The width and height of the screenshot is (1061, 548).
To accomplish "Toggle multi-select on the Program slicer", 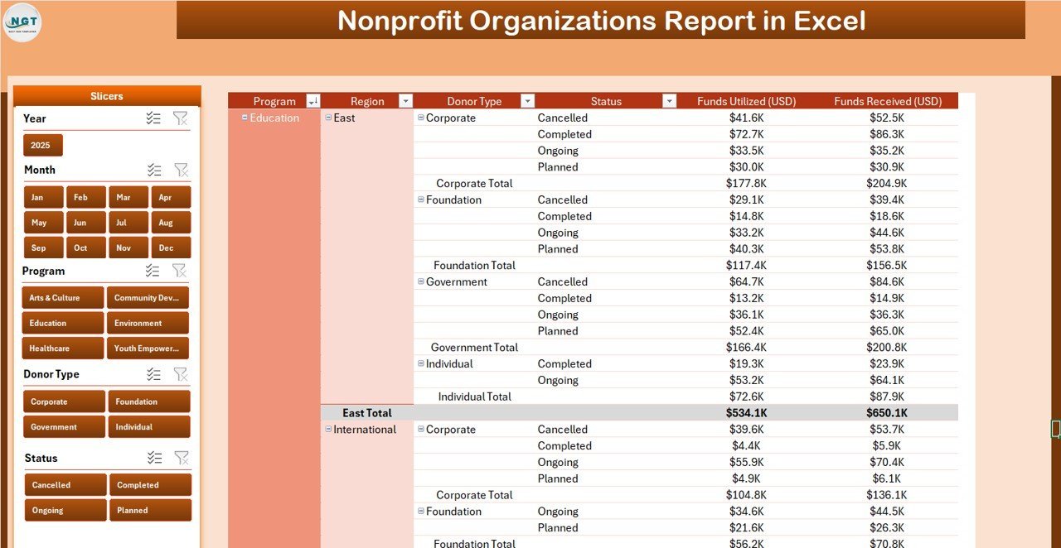I will click(x=153, y=271).
